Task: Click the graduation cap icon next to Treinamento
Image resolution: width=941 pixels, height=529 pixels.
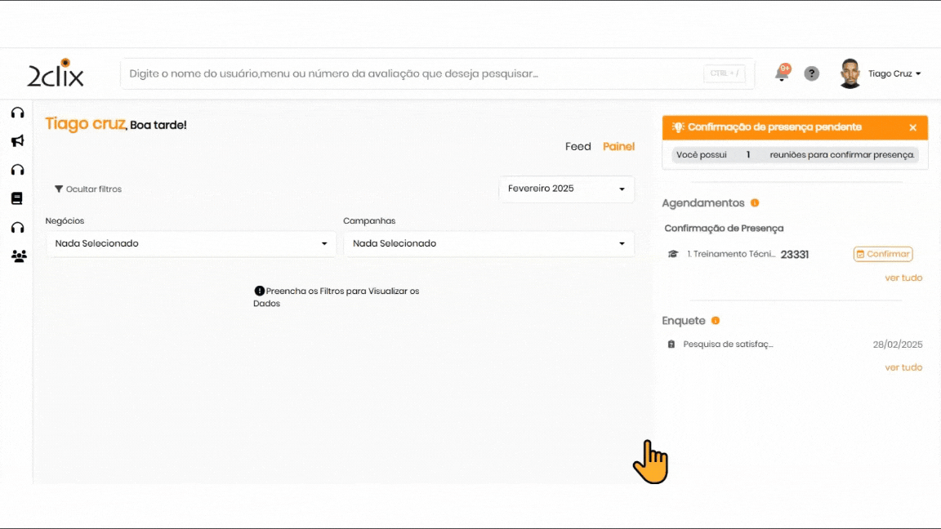Action: coord(673,254)
